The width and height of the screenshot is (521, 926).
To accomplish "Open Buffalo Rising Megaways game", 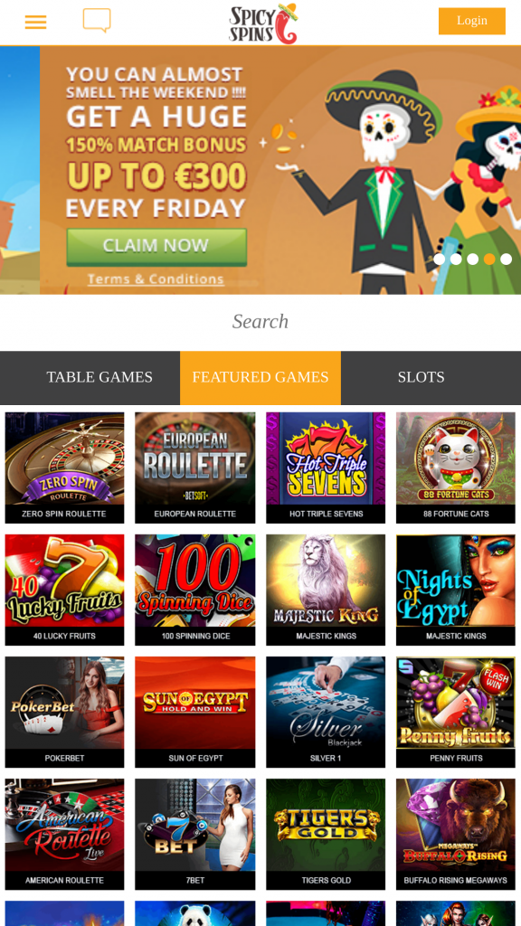I will click(x=456, y=835).
